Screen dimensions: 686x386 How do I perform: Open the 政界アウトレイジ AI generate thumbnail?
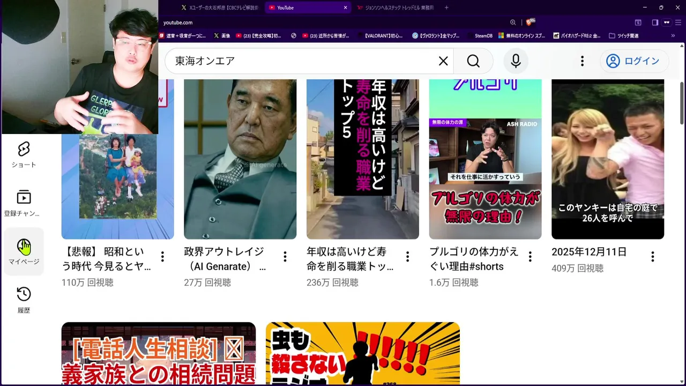240,159
